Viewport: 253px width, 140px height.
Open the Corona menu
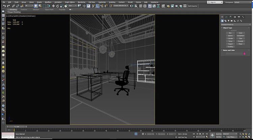coord(138,2)
